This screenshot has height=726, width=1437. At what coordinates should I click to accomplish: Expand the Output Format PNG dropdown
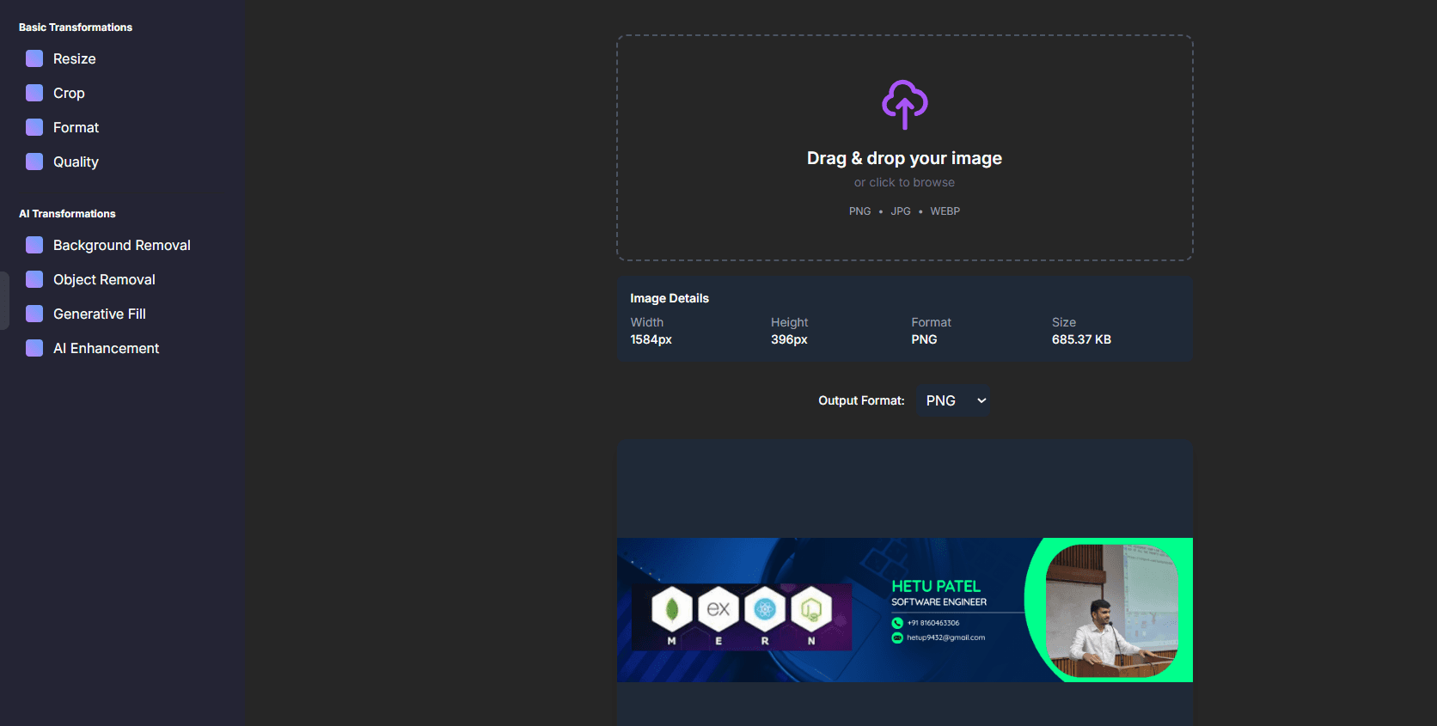(953, 400)
